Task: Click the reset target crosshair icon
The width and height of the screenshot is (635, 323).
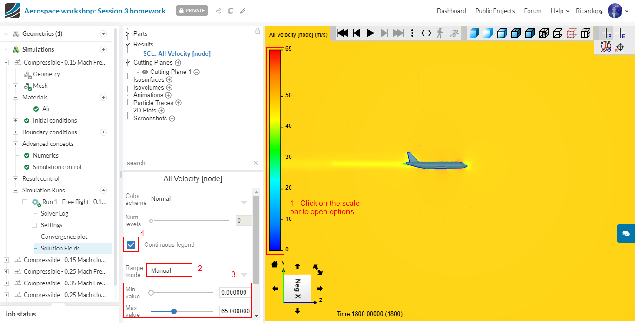Action: (619, 47)
